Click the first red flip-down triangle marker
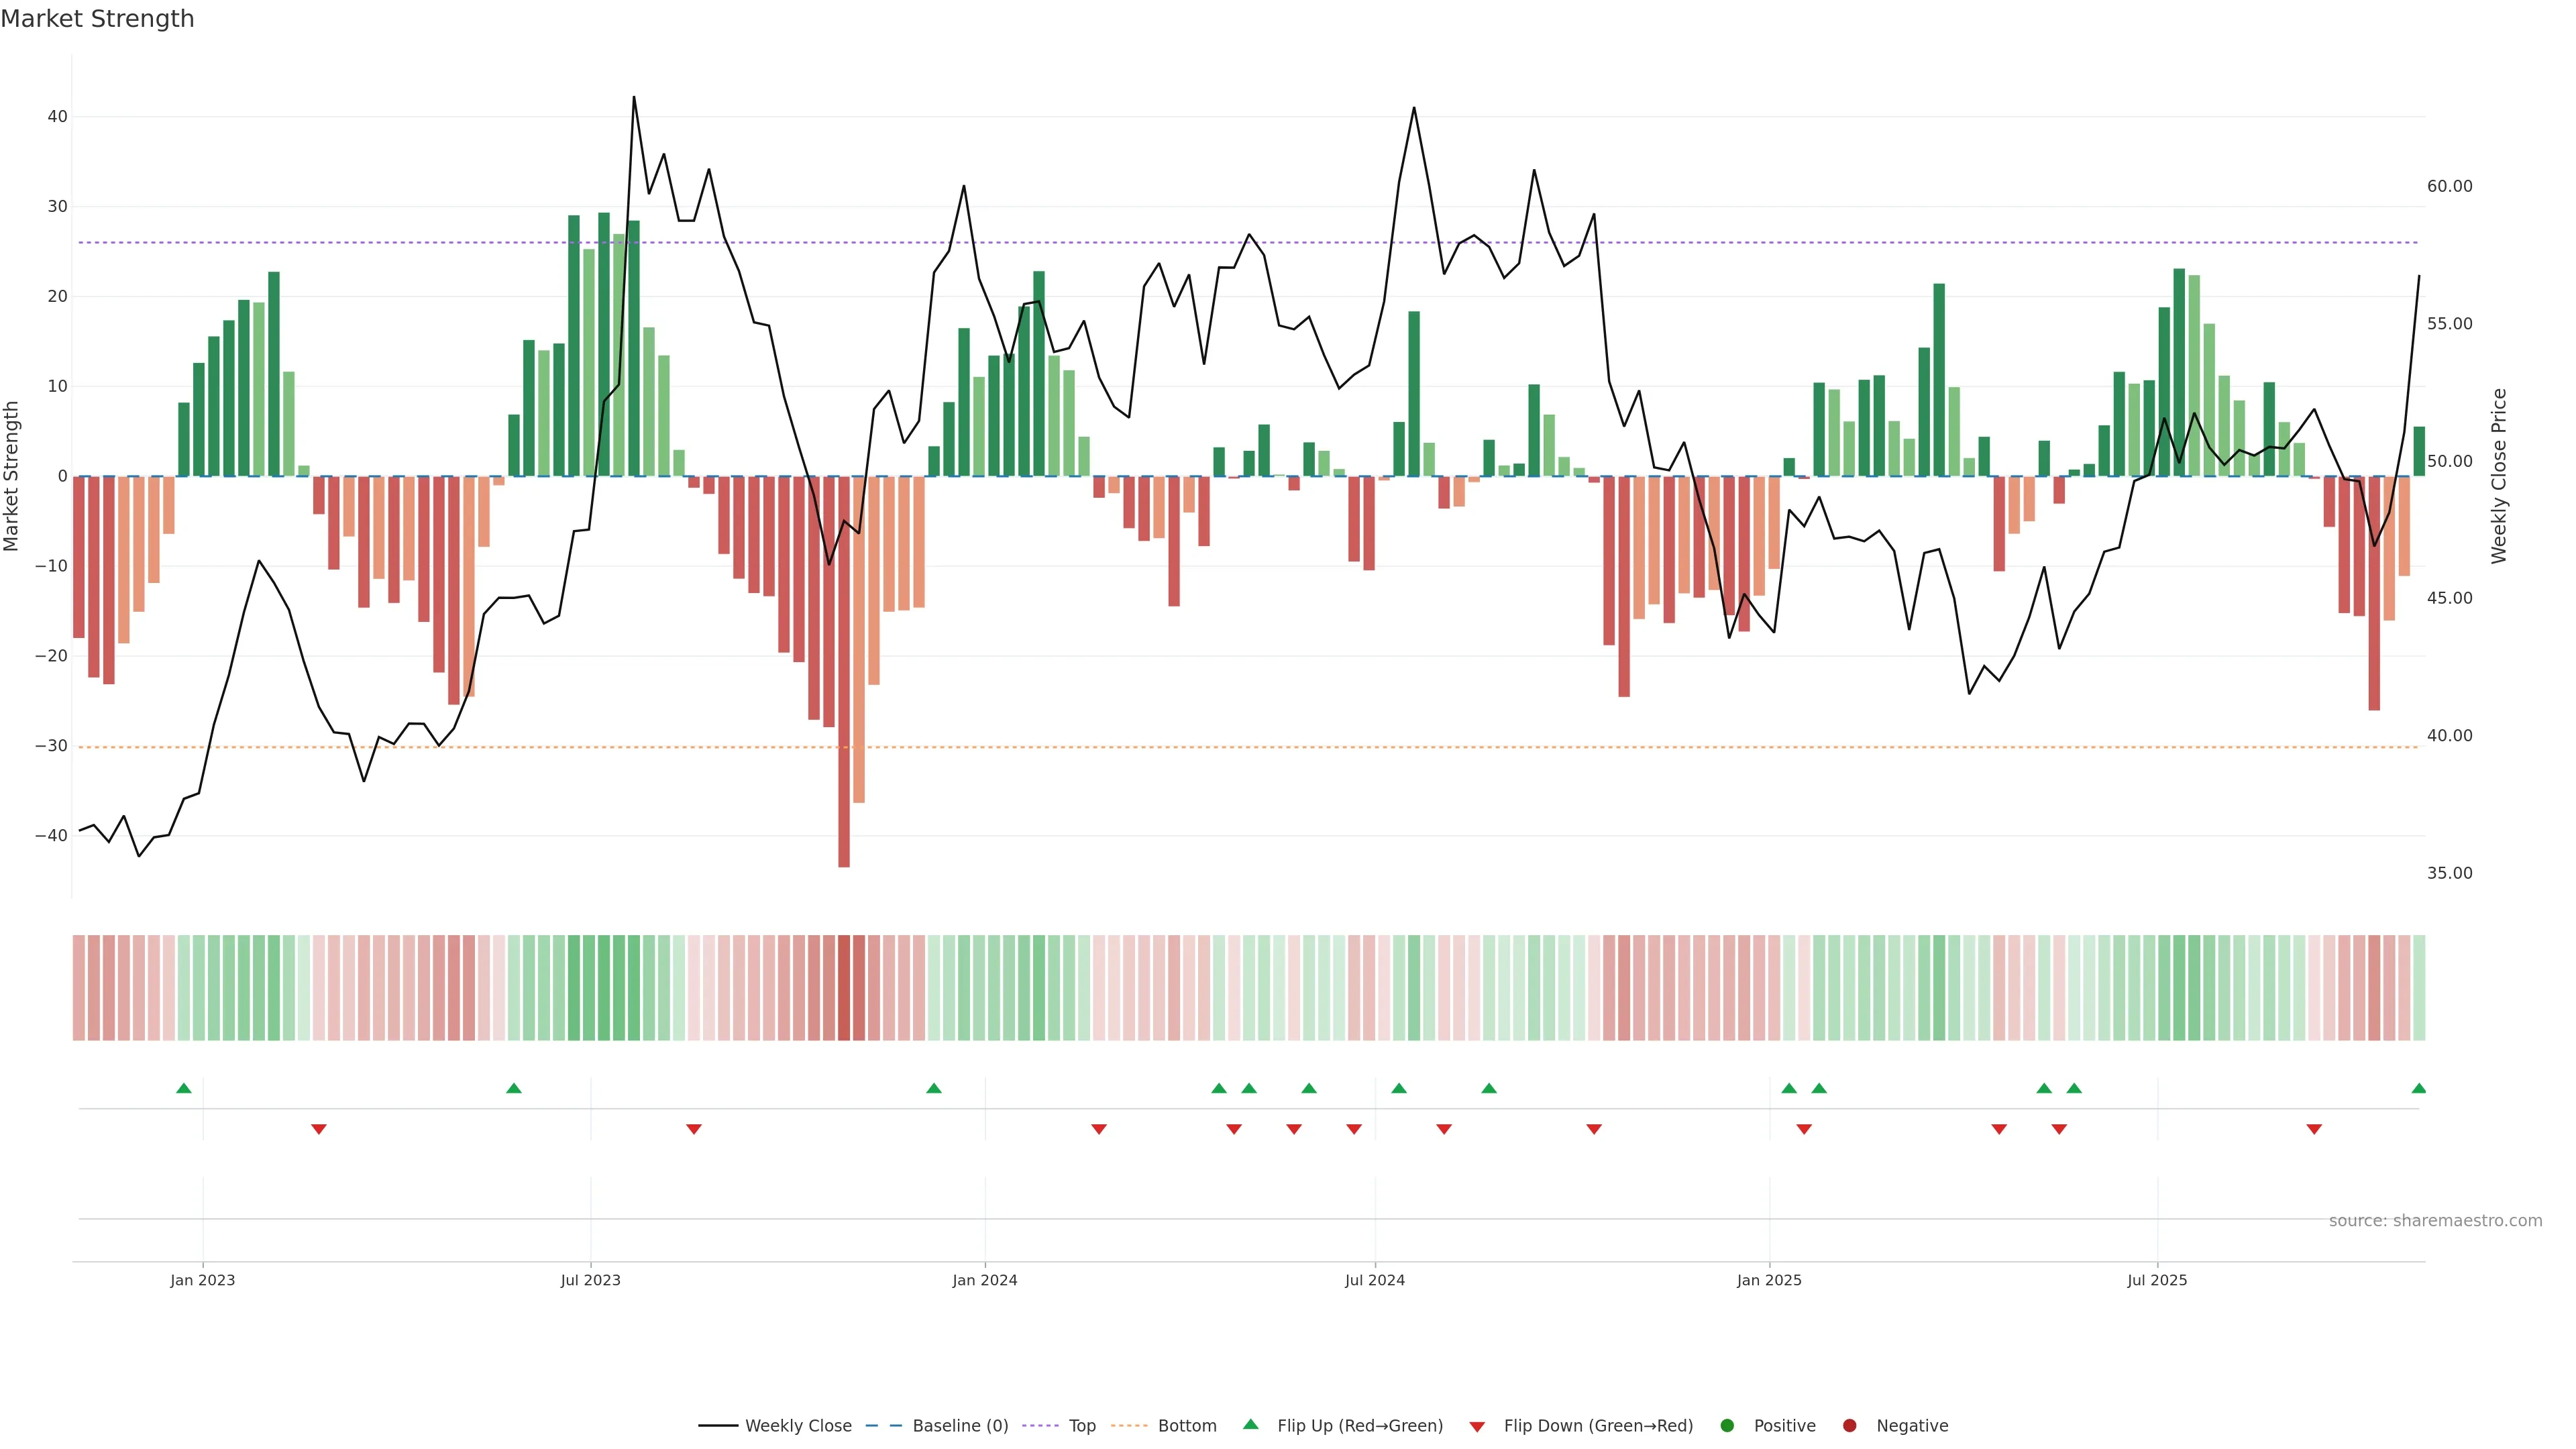The width and height of the screenshot is (2576, 1449). tap(319, 1129)
